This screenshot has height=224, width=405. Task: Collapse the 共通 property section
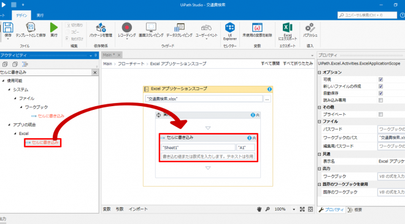[x=320, y=154]
